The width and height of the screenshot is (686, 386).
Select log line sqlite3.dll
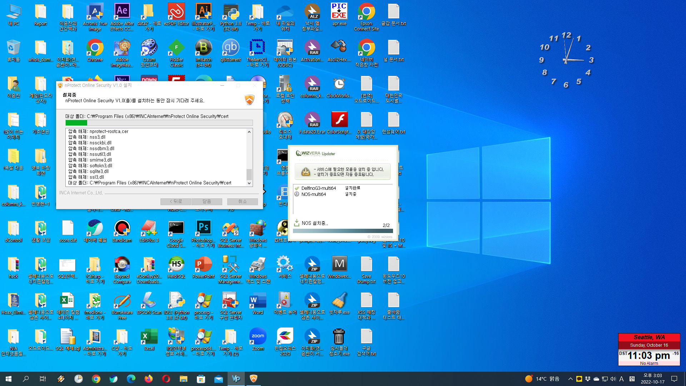pos(89,172)
